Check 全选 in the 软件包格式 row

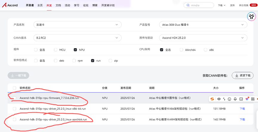pyautogui.click(x=36, y=61)
